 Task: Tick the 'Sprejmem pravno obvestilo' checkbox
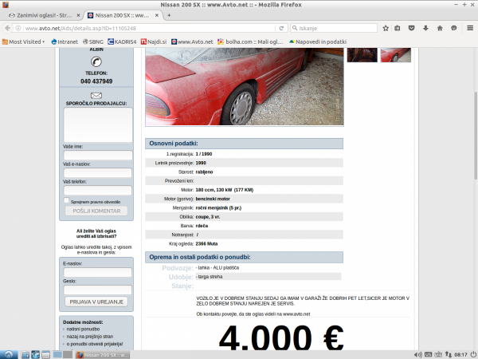pyautogui.click(x=66, y=202)
